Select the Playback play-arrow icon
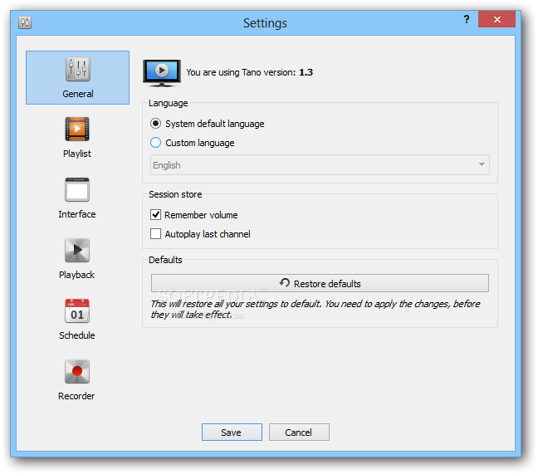 [77, 250]
